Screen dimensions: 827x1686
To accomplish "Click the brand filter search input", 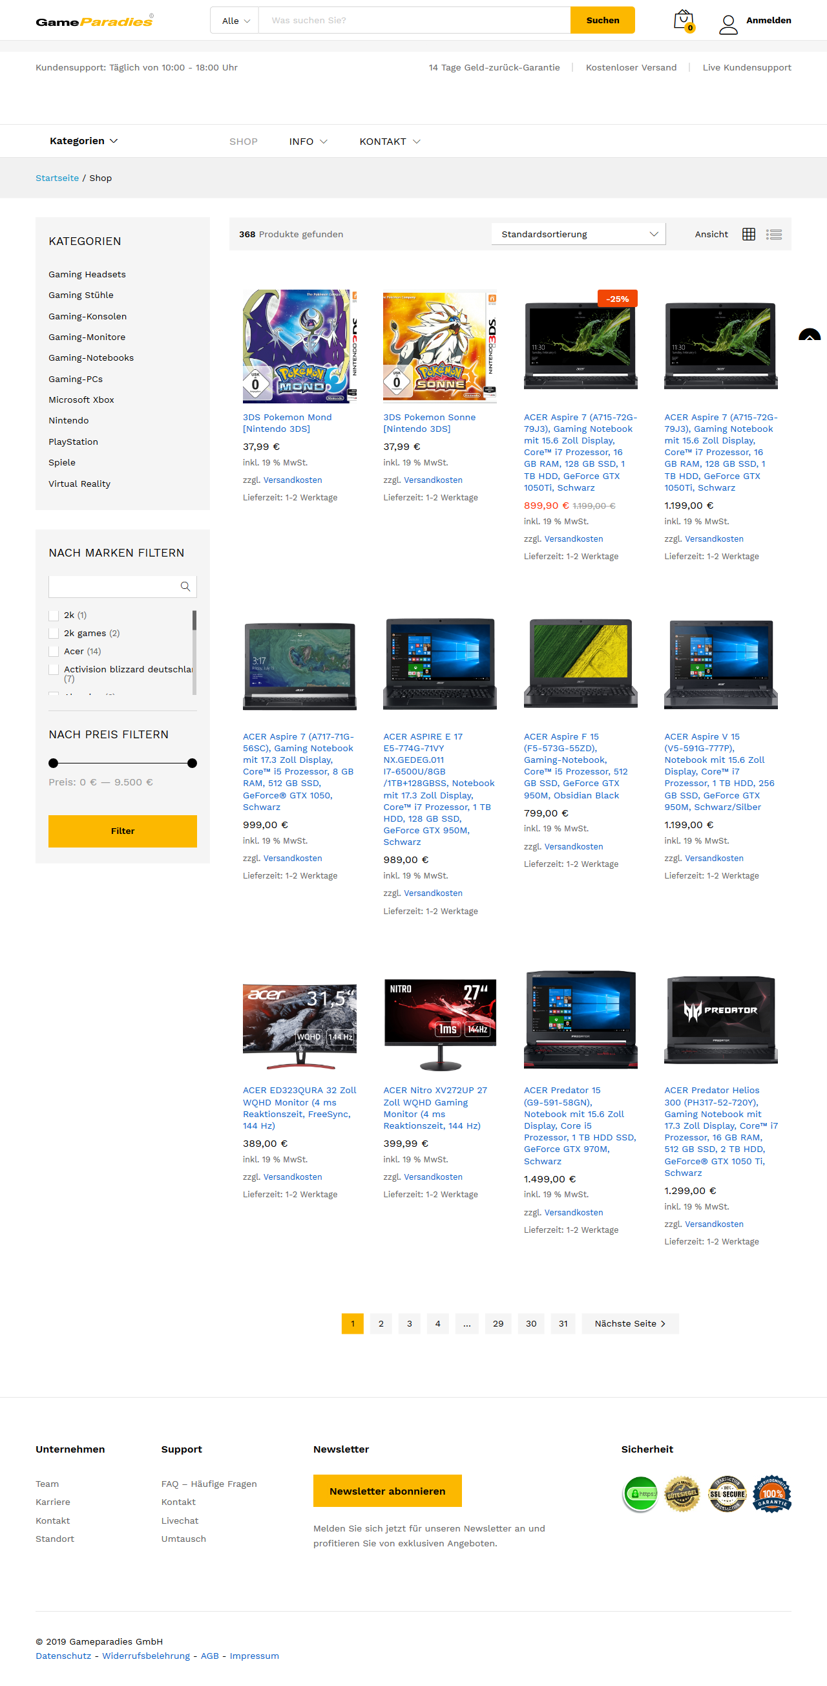I will coord(122,586).
